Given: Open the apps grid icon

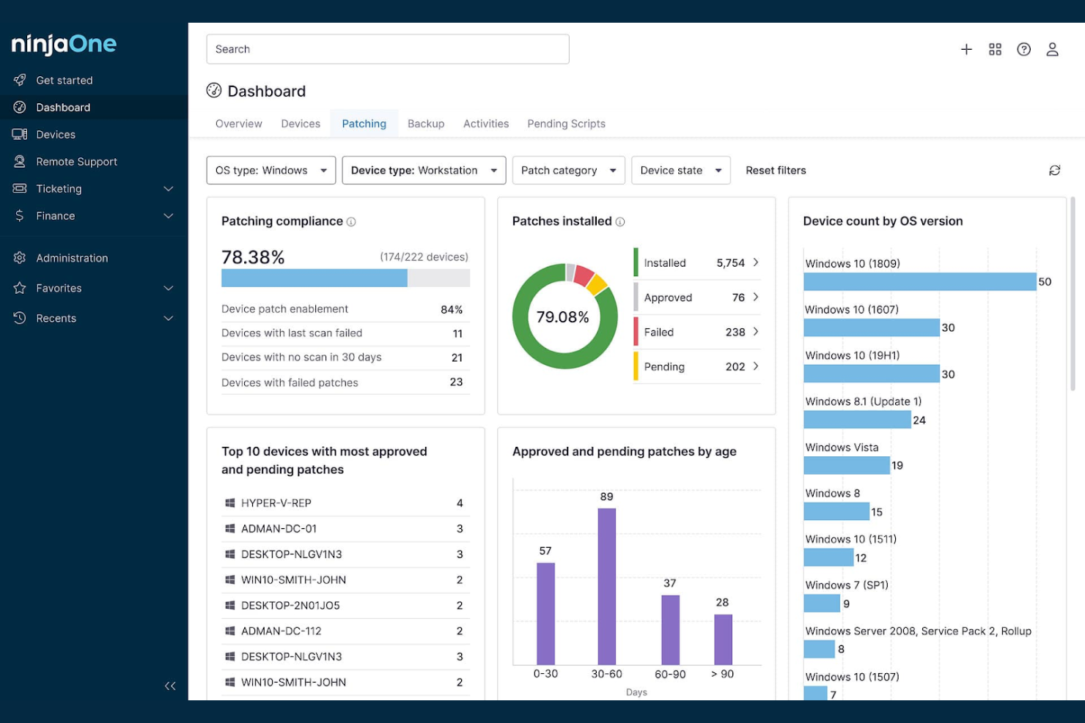Looking at the screenshot, I should (995, 49).
